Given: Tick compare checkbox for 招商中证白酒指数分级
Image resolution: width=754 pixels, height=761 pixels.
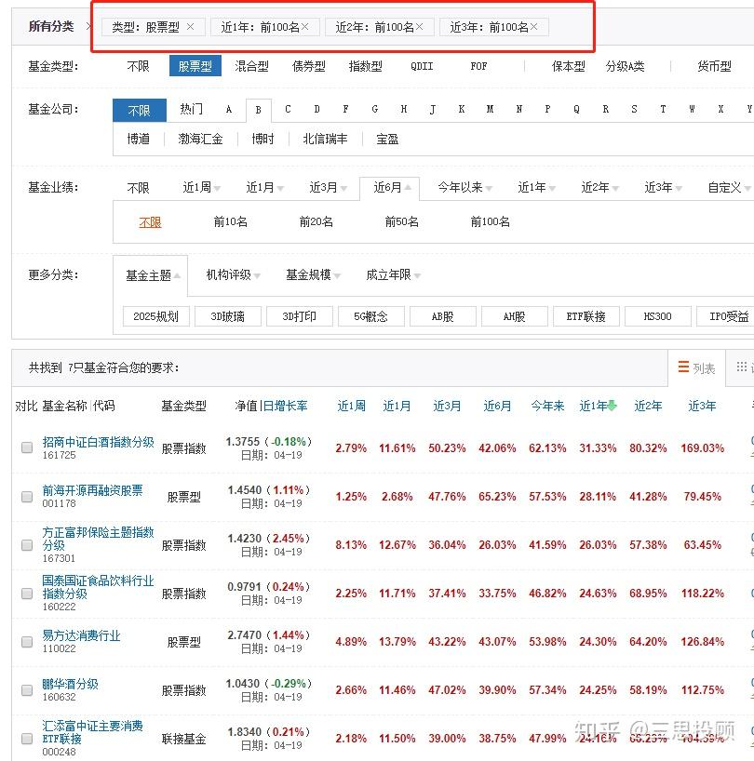Looking at the screenshot, I should click(27, 447).
